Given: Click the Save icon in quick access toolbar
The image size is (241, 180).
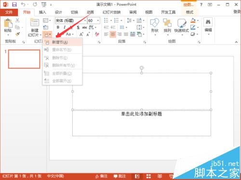Looking at the screenshot, I should 14,4.
